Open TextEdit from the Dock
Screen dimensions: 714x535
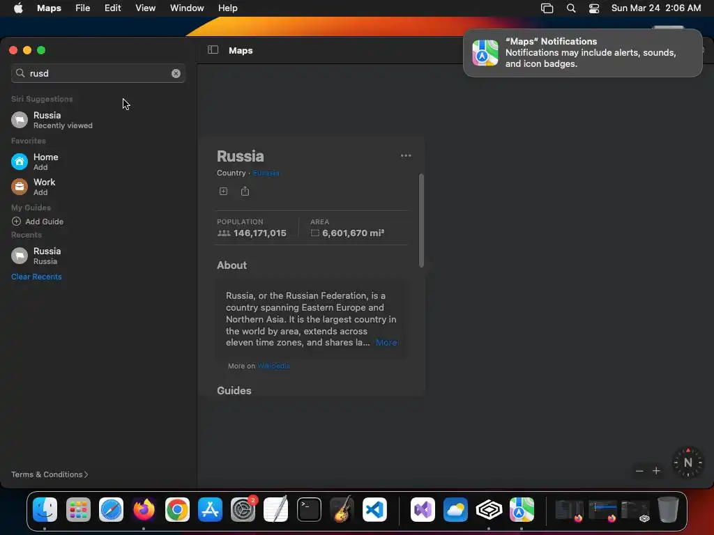[x=276, y=509]
